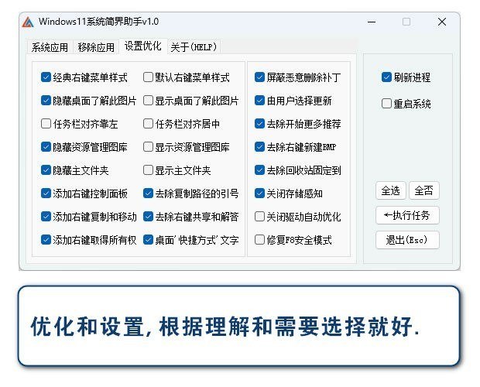480x387 pixels.
Task: Enable the 重启系统 checkbox
Action: coord(386,103)
